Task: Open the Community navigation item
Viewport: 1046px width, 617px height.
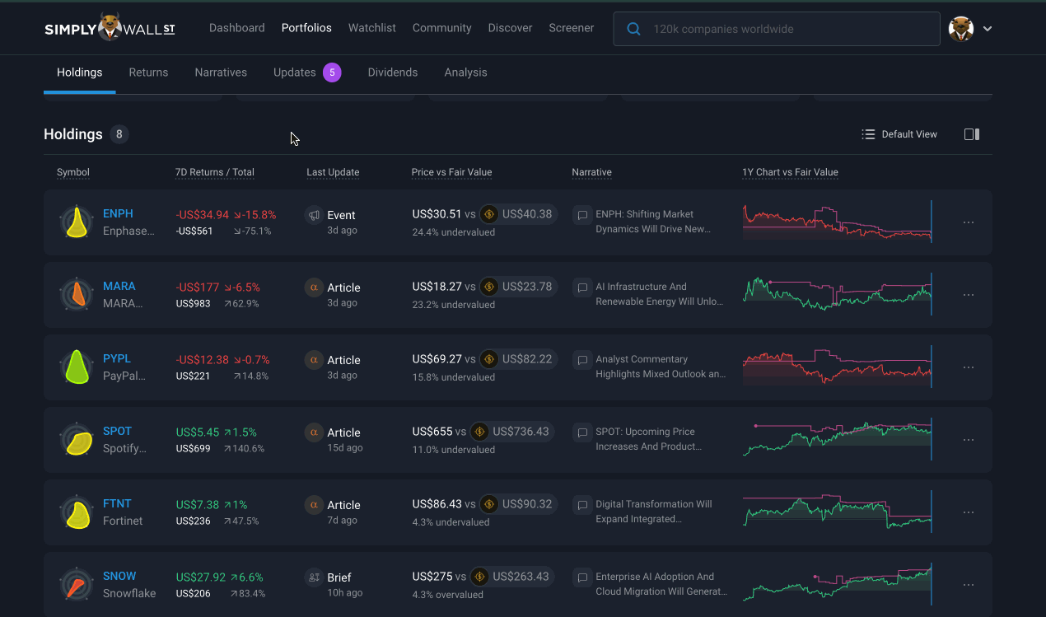Action: pos(442,28)
